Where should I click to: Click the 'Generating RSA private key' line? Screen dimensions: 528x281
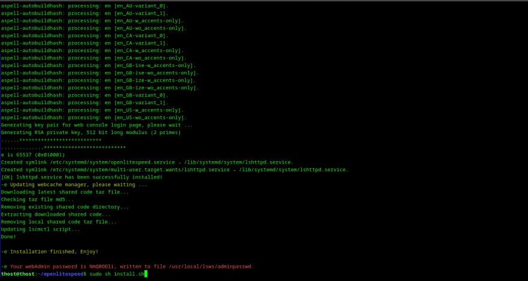click(x=91, y=132)
